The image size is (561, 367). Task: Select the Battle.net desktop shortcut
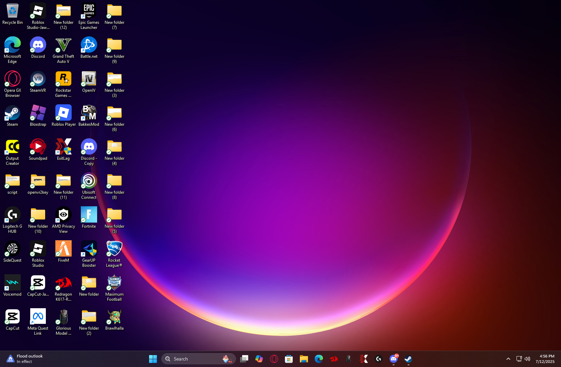click(x=89, y=48)
